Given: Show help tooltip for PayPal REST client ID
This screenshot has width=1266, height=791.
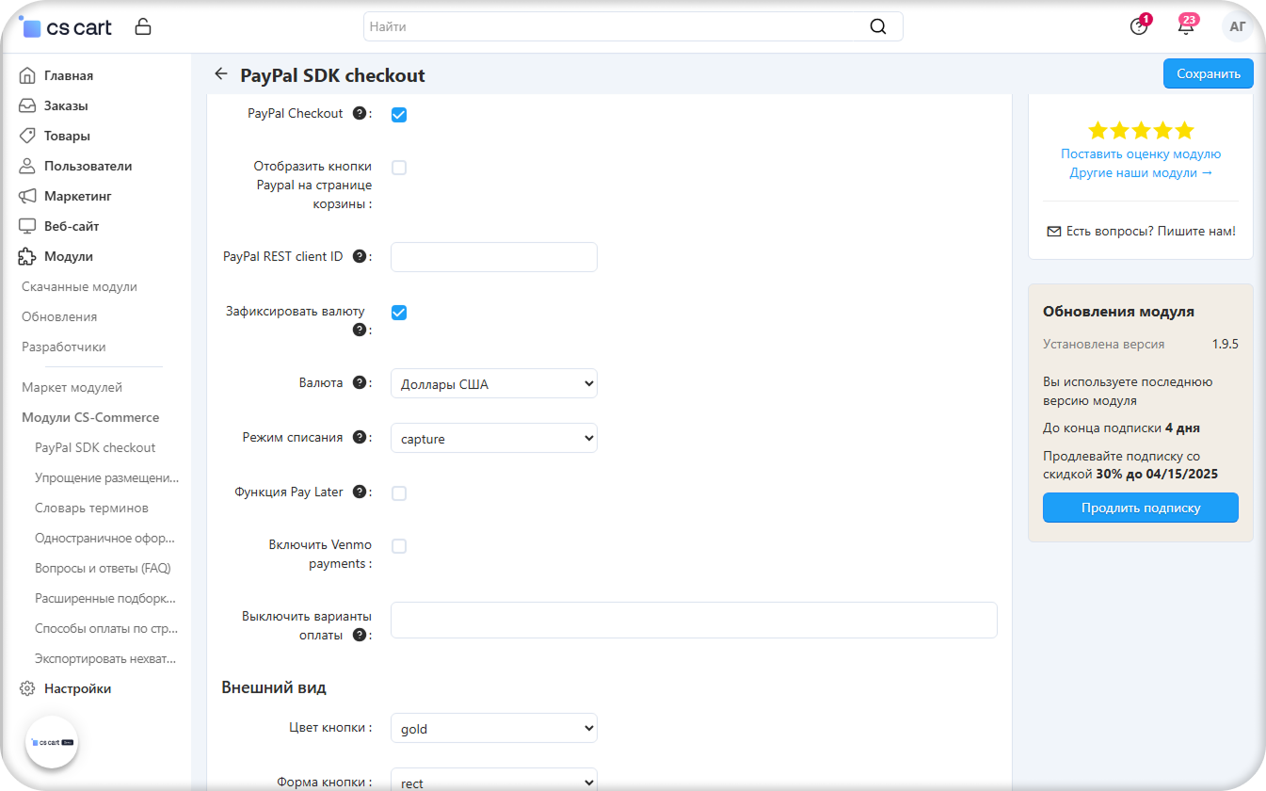Looking at the screenshot, I should tap(359, 256).
